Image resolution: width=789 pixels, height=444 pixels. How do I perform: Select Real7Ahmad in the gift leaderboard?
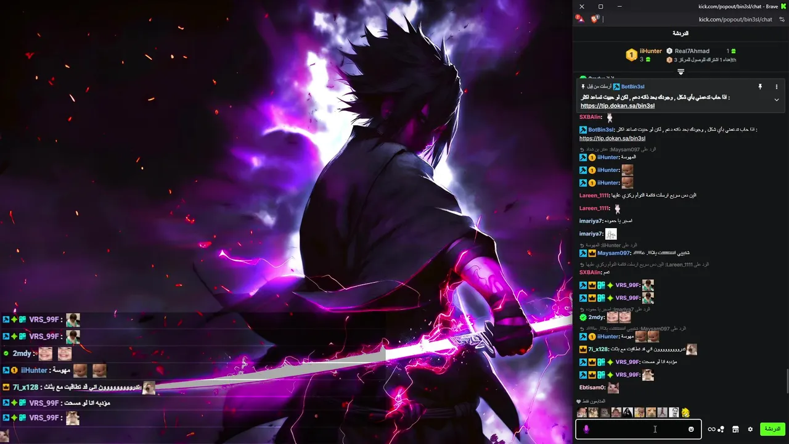(x=692, y=51)
